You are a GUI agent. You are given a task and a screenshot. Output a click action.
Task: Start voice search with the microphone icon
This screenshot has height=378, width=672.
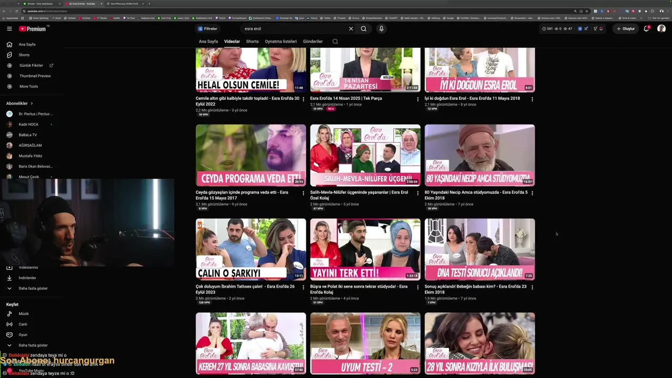(381, 29)
